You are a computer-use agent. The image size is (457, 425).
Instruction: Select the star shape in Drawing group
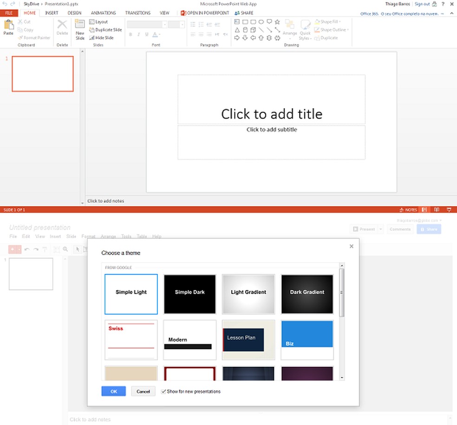coord(277,22)
